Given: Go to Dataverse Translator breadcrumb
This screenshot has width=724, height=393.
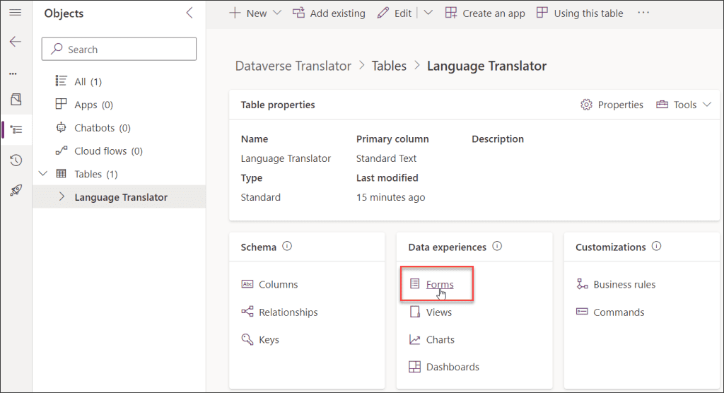Looking at the screenshot, I should (293, 66).
